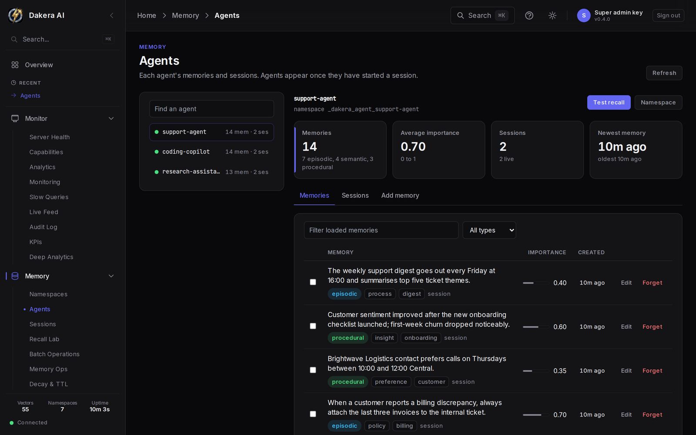Collapse the sidebar with the arrow icon
Viewport: 696px width, 435px height.
(112, 15)
